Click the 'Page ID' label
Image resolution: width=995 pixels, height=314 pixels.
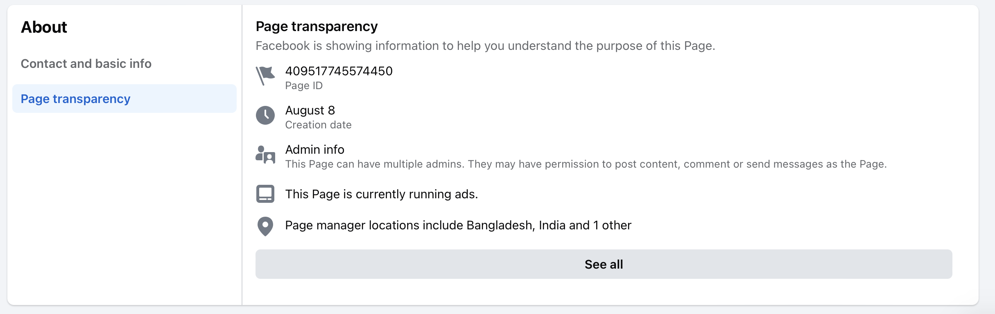304,86
